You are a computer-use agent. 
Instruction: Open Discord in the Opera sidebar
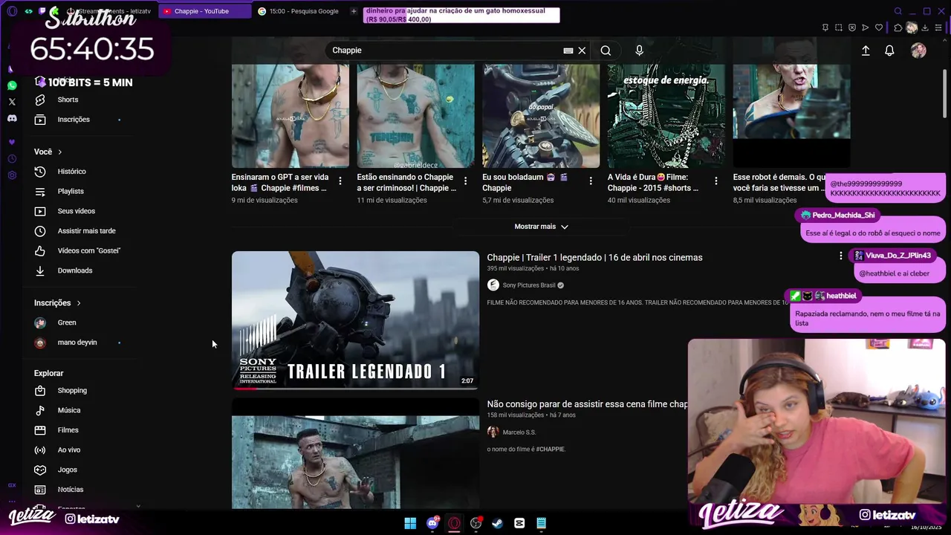(x=12, y=118)
